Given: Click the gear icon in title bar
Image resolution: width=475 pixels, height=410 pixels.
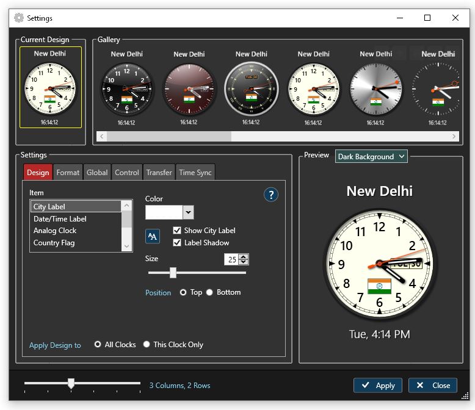Looking at the screenshot, I should pyautogui.click(x=19, y=18).
